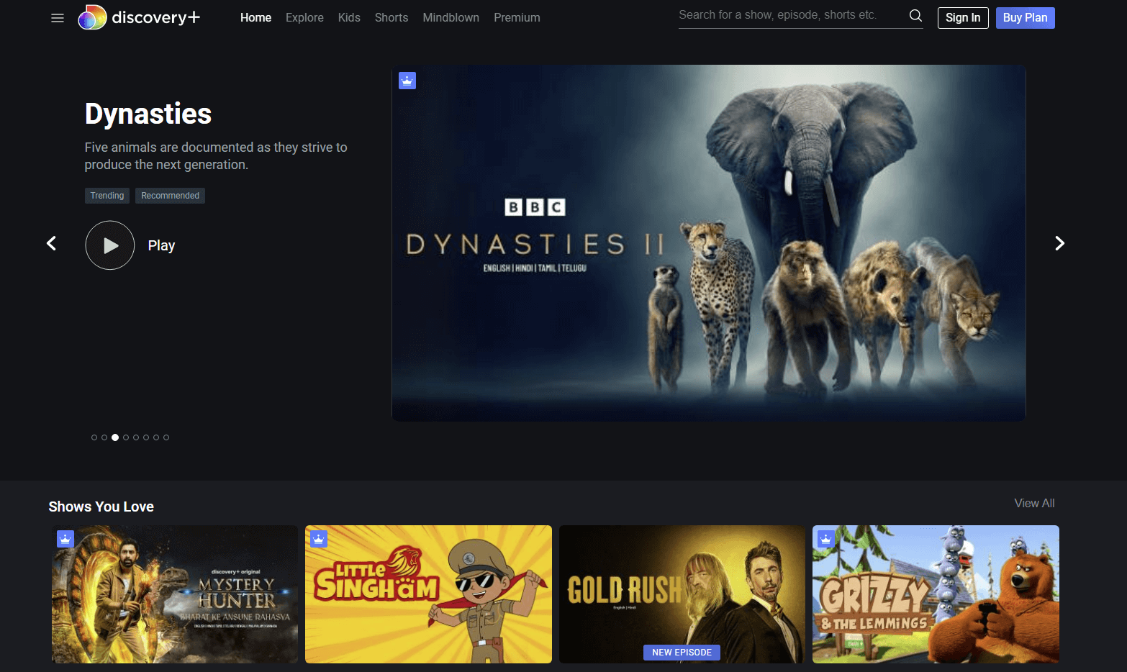This screenshot has width=1127, height=672.
Task: Click the Play label beside the play icon
Action: pos(161,245)
